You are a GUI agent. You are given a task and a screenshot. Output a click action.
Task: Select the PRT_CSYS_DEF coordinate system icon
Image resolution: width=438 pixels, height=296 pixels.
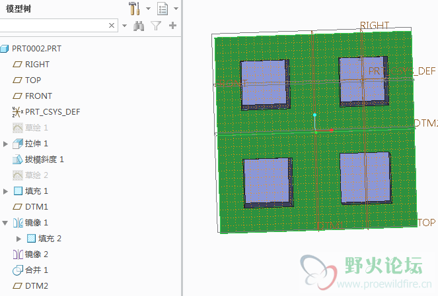(18, 112)
